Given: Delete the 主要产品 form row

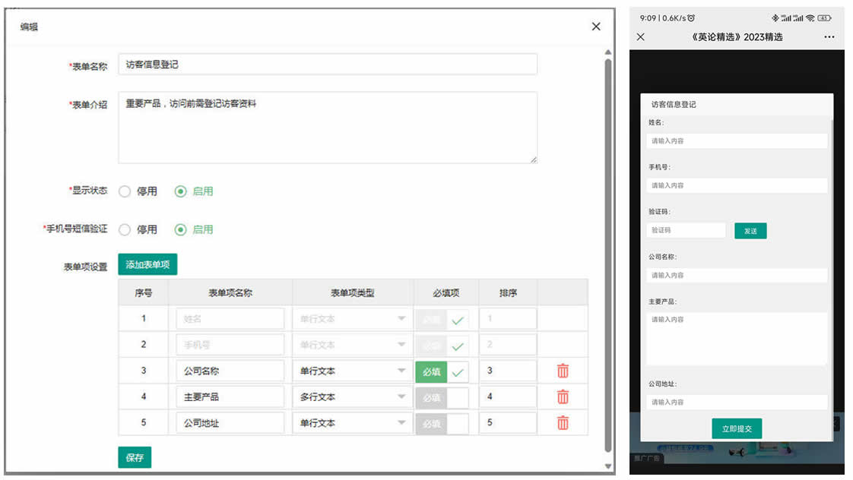Looking at the screenshot, I should [563, 397].
